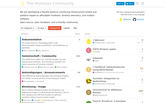Click the BOB Entwicklung category badge
This screenshot has height=103, width=165.
100,95
